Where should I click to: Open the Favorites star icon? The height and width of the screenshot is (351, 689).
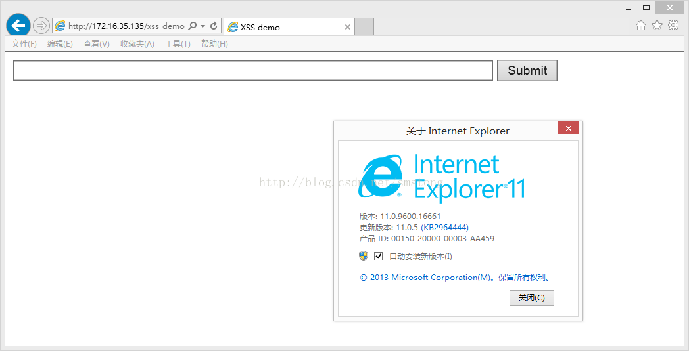click(657, 26)
